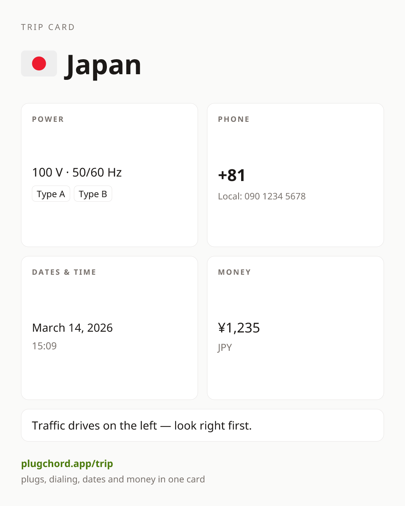Click the JPY currency code
The image size is (405, 506).
tap(225, 347)
